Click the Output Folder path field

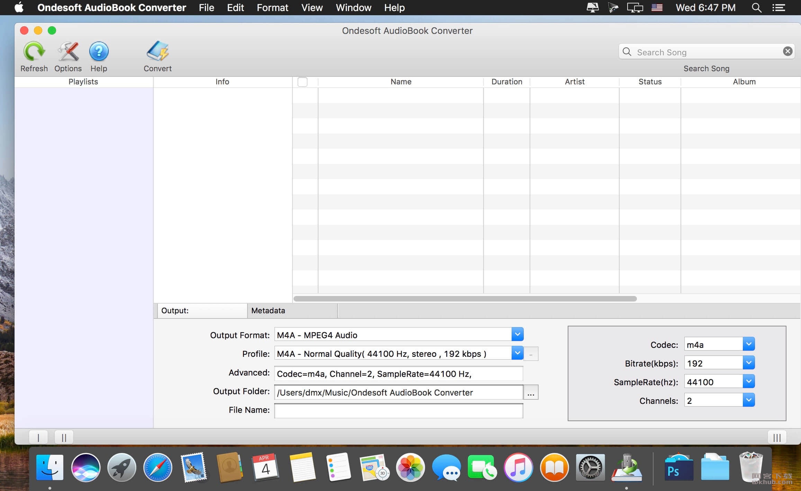tap(398, 392)
